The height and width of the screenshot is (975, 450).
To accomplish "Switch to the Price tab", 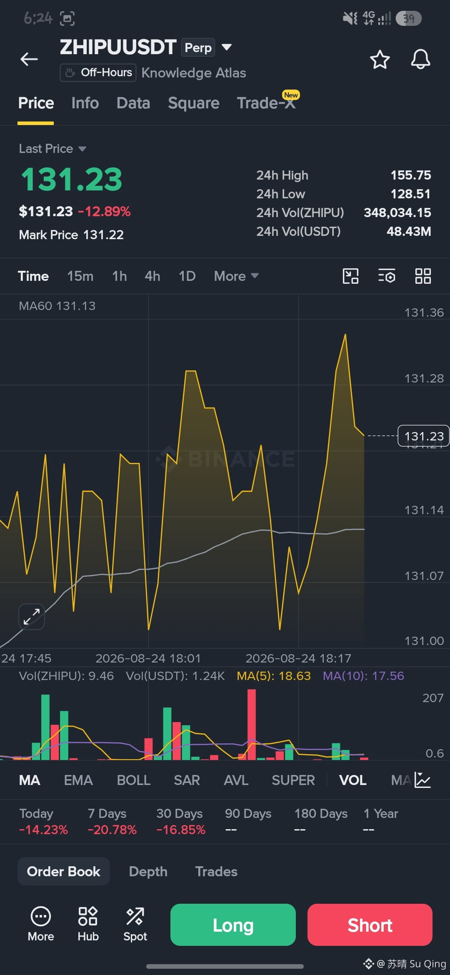I will [36, 103].
